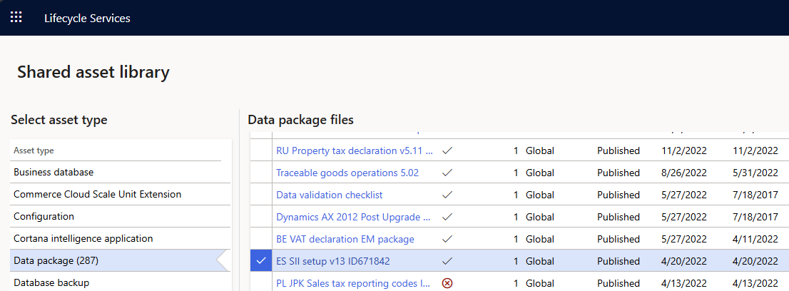
Task: Select Business database asset type
Action: point(121,172)
